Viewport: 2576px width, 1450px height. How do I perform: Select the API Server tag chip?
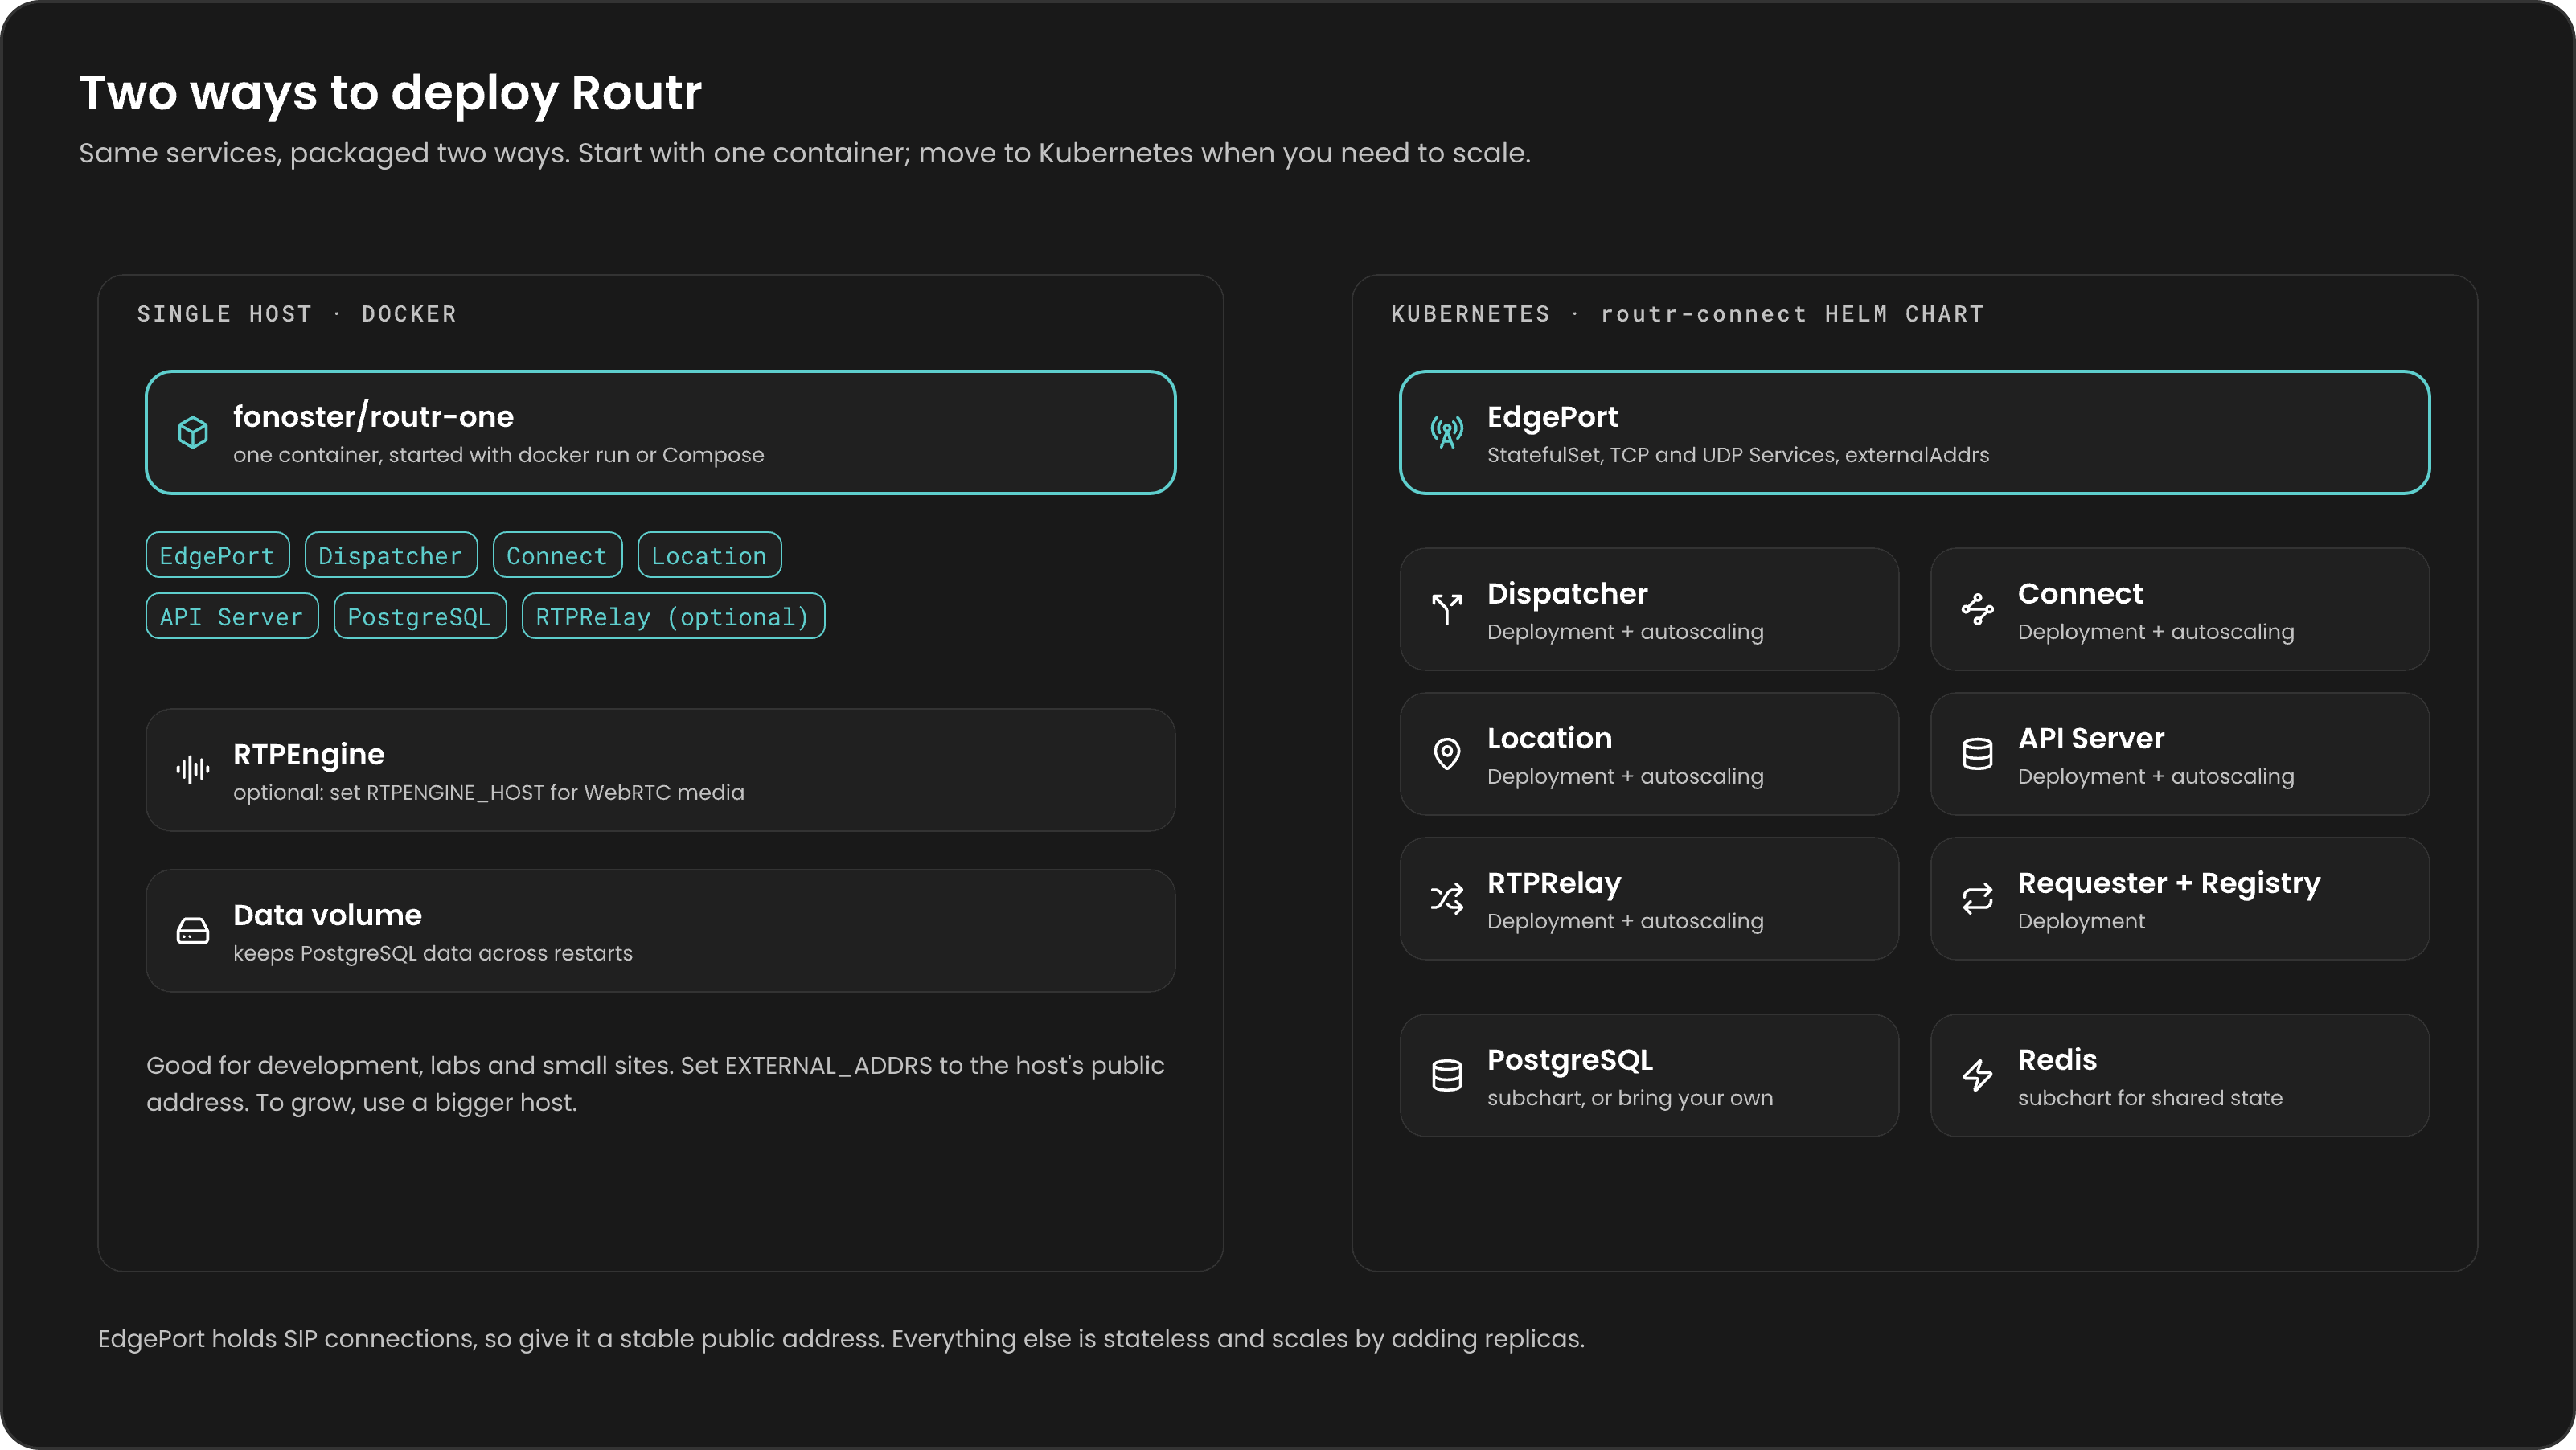[232, 616]
